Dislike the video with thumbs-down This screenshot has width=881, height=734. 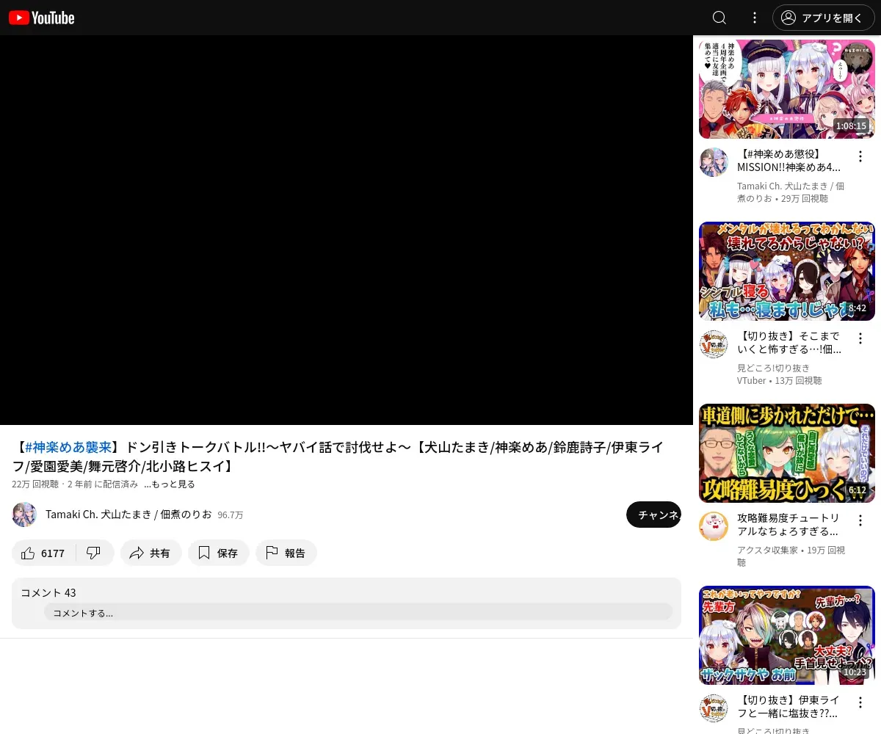click(x=94, y=553)
